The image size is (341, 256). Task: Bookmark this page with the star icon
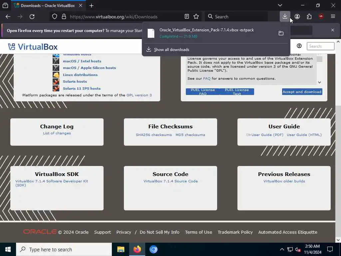[196, 17]
